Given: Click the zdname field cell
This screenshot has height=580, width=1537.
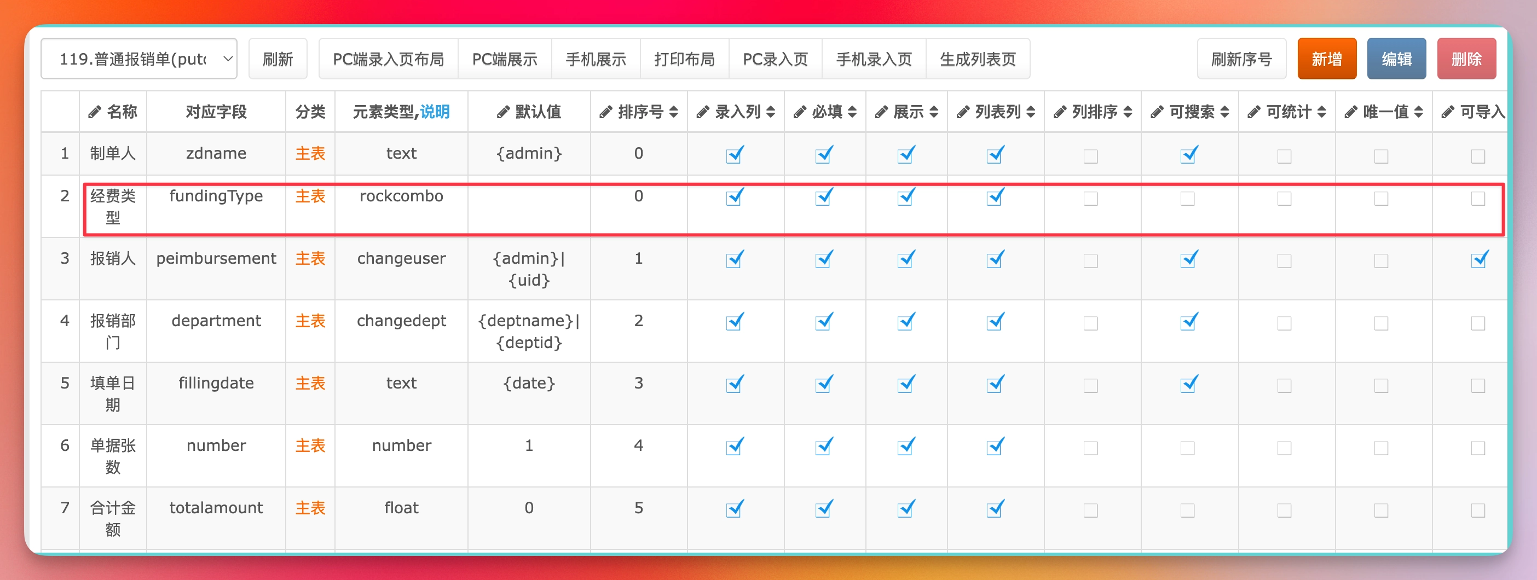Looking at the screenshot, I should 216,153.
